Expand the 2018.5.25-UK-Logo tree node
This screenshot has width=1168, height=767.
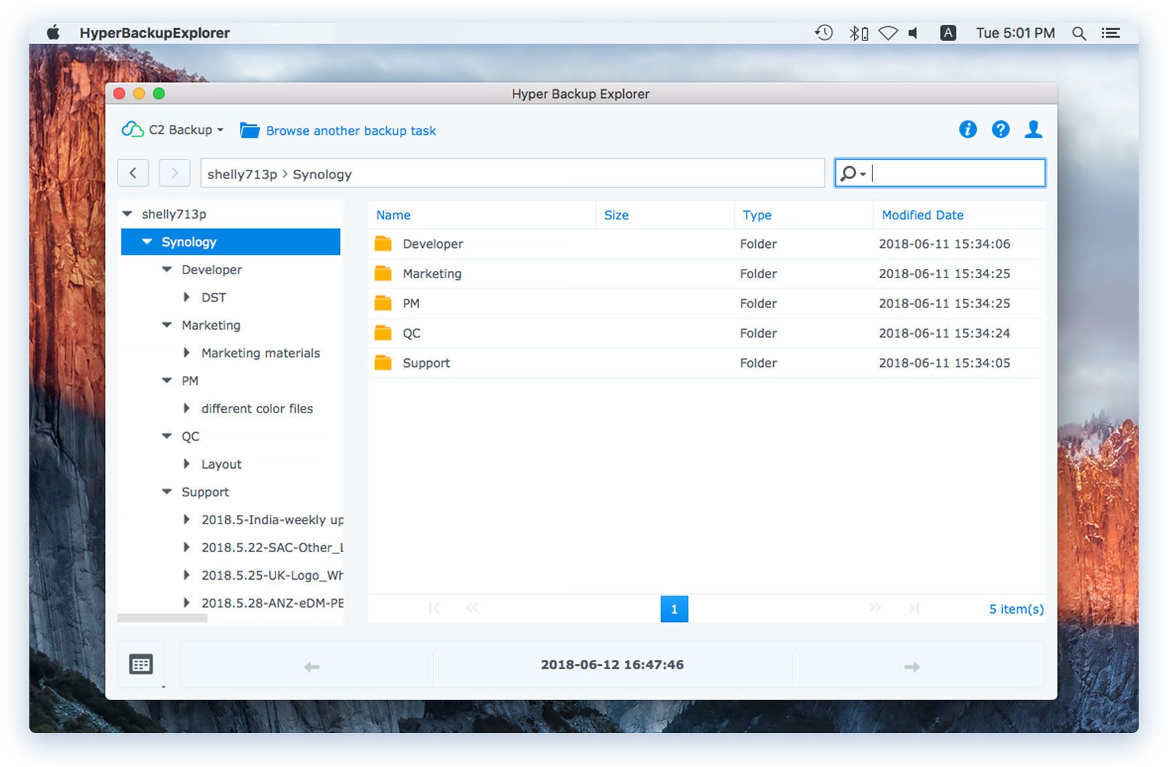(x=187, y=575)
